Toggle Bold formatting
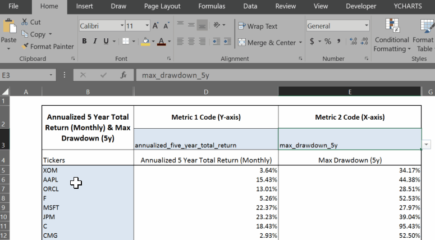The width and height of the screenshot is (435, 240). [x=84, y=41]
